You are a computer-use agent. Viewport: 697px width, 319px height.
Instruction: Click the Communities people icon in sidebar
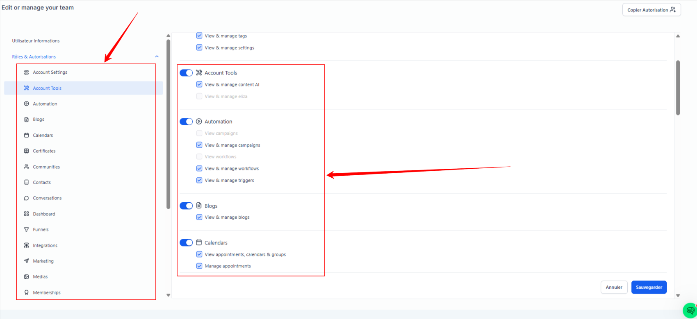[x=27, y=167]
